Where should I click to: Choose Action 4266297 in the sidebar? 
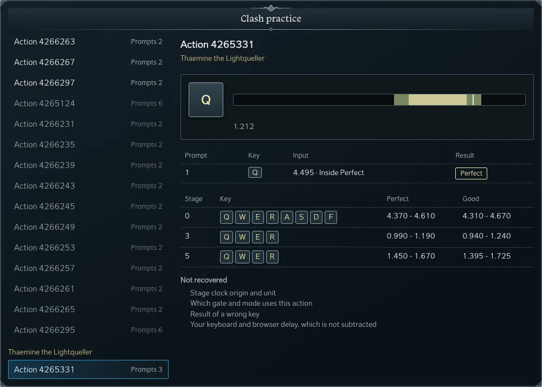point(88,83)
